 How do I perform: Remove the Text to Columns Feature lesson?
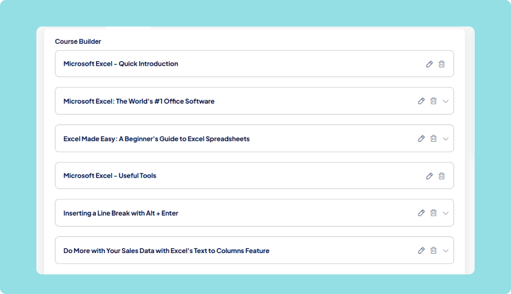pyautogui.click(x=434, y=250)
